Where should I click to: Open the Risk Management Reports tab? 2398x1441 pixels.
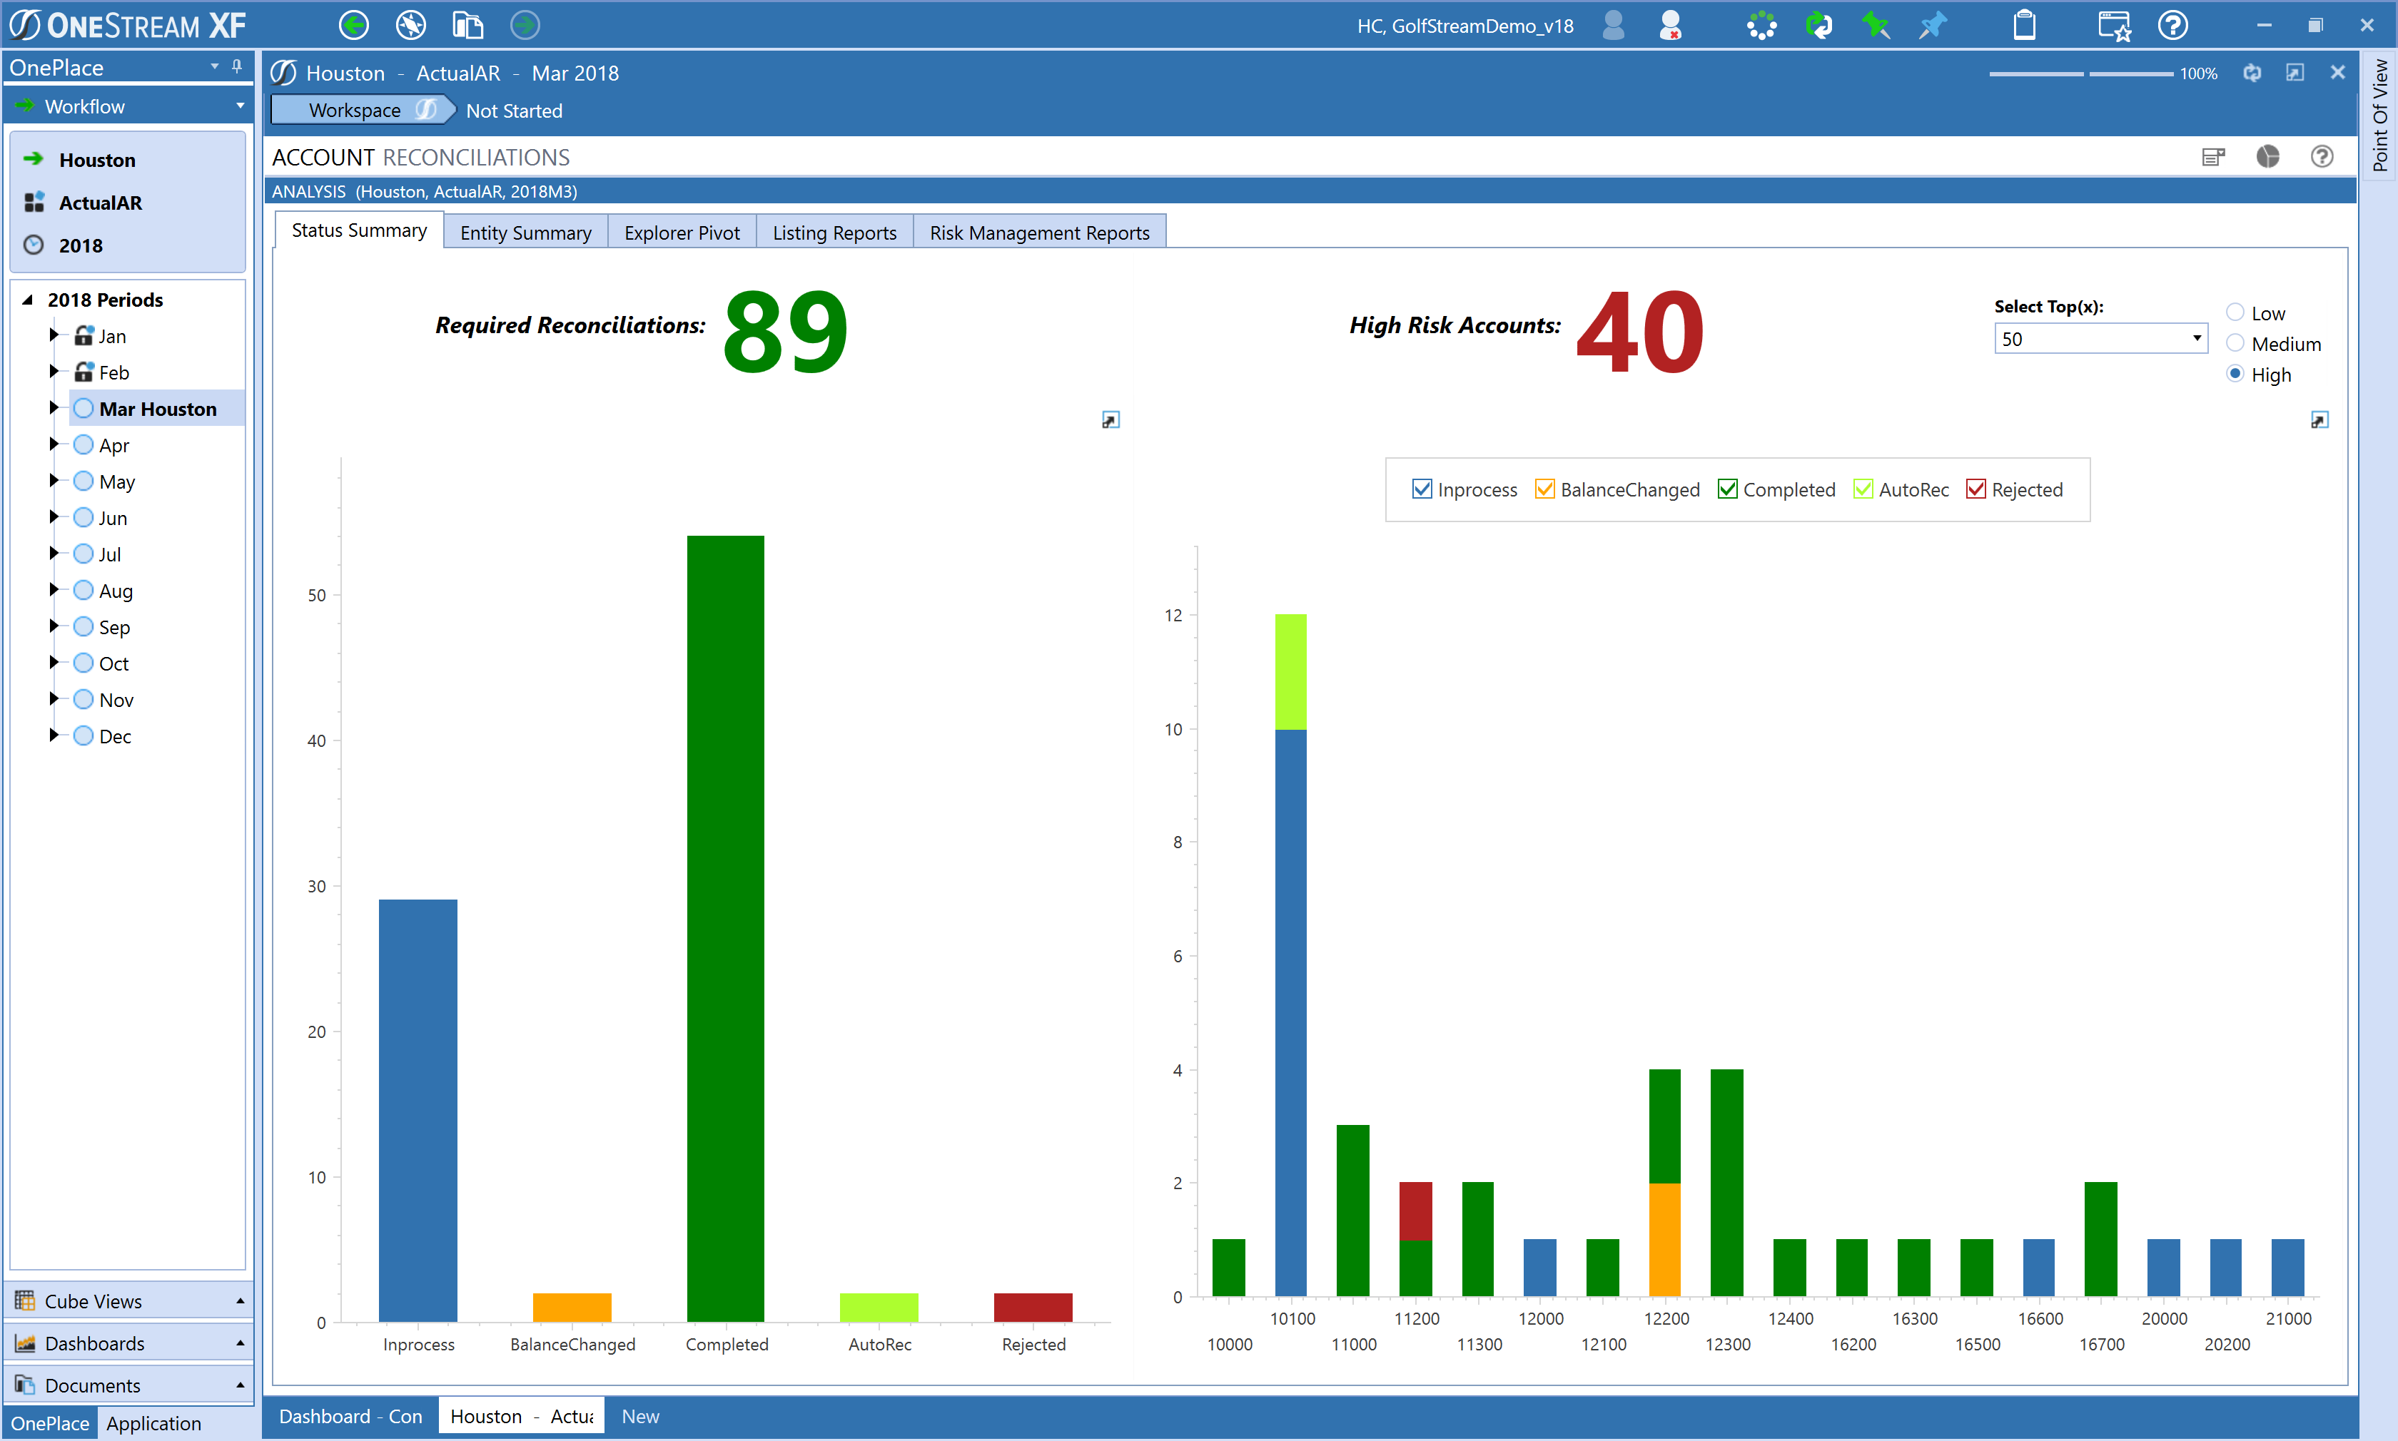1038,233
